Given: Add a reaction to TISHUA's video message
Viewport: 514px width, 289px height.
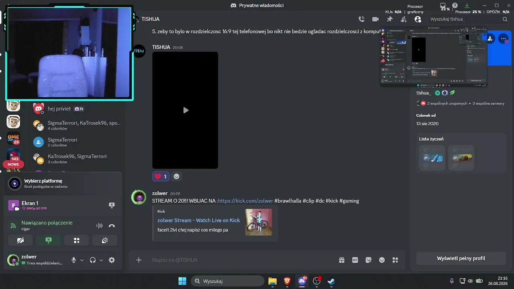Looking at the screenshot, I should click(x=176, y=176).
